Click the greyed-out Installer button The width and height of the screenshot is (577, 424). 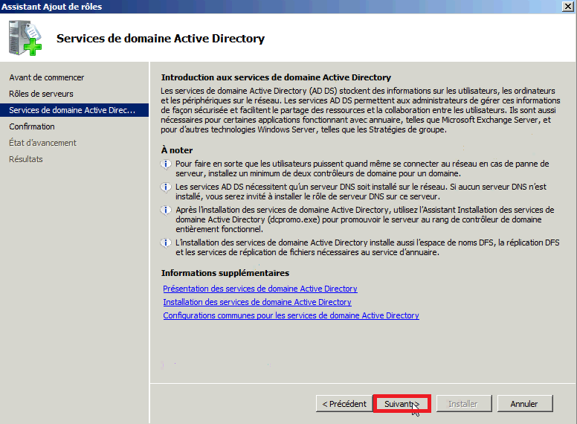464,404
